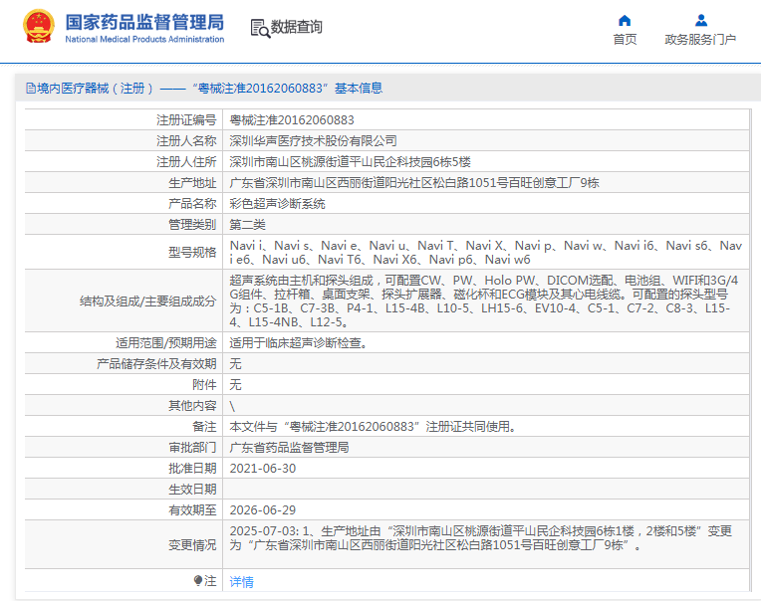Viewport: 761px width, 601px height.
Task: Click the bullet icon beside 注
Action: 197,581
